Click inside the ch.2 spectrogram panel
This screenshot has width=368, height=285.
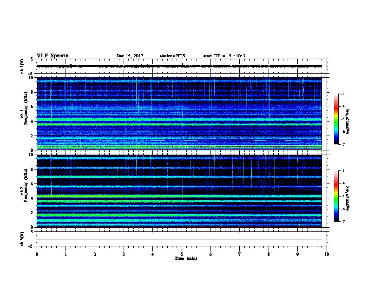click(x=179, y=191)
